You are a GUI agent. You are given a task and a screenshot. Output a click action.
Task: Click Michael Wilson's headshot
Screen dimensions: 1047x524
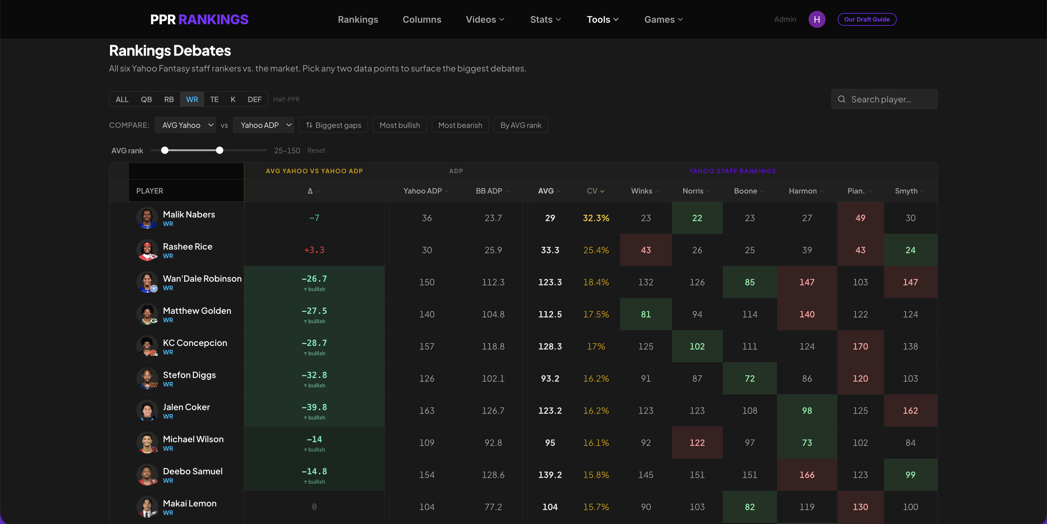pos(147,443)
